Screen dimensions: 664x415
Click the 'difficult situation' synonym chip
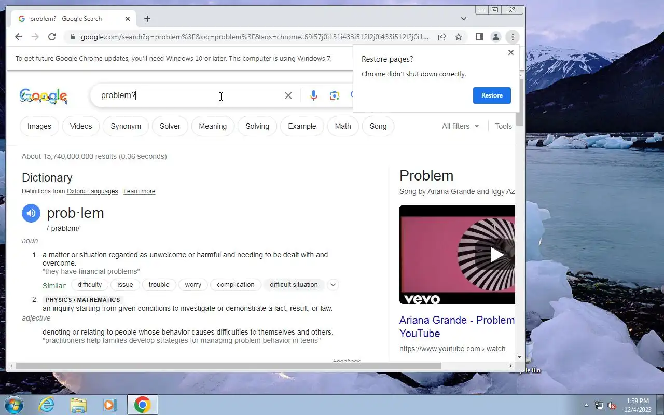tap(294, 285)
